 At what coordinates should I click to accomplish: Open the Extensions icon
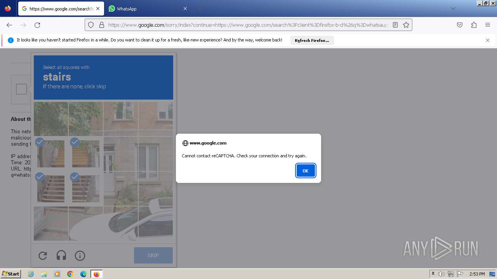click(474, 25)
